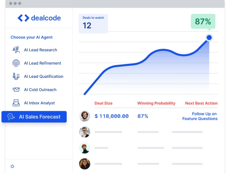Click the AI Cold Outreach envelope icon
This screenshot has height=173, width=226.
click(16, 90)
